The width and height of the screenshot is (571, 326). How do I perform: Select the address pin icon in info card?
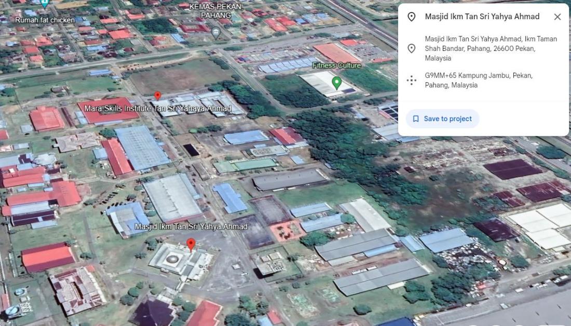pyautogui.click(x=412, y=48)
